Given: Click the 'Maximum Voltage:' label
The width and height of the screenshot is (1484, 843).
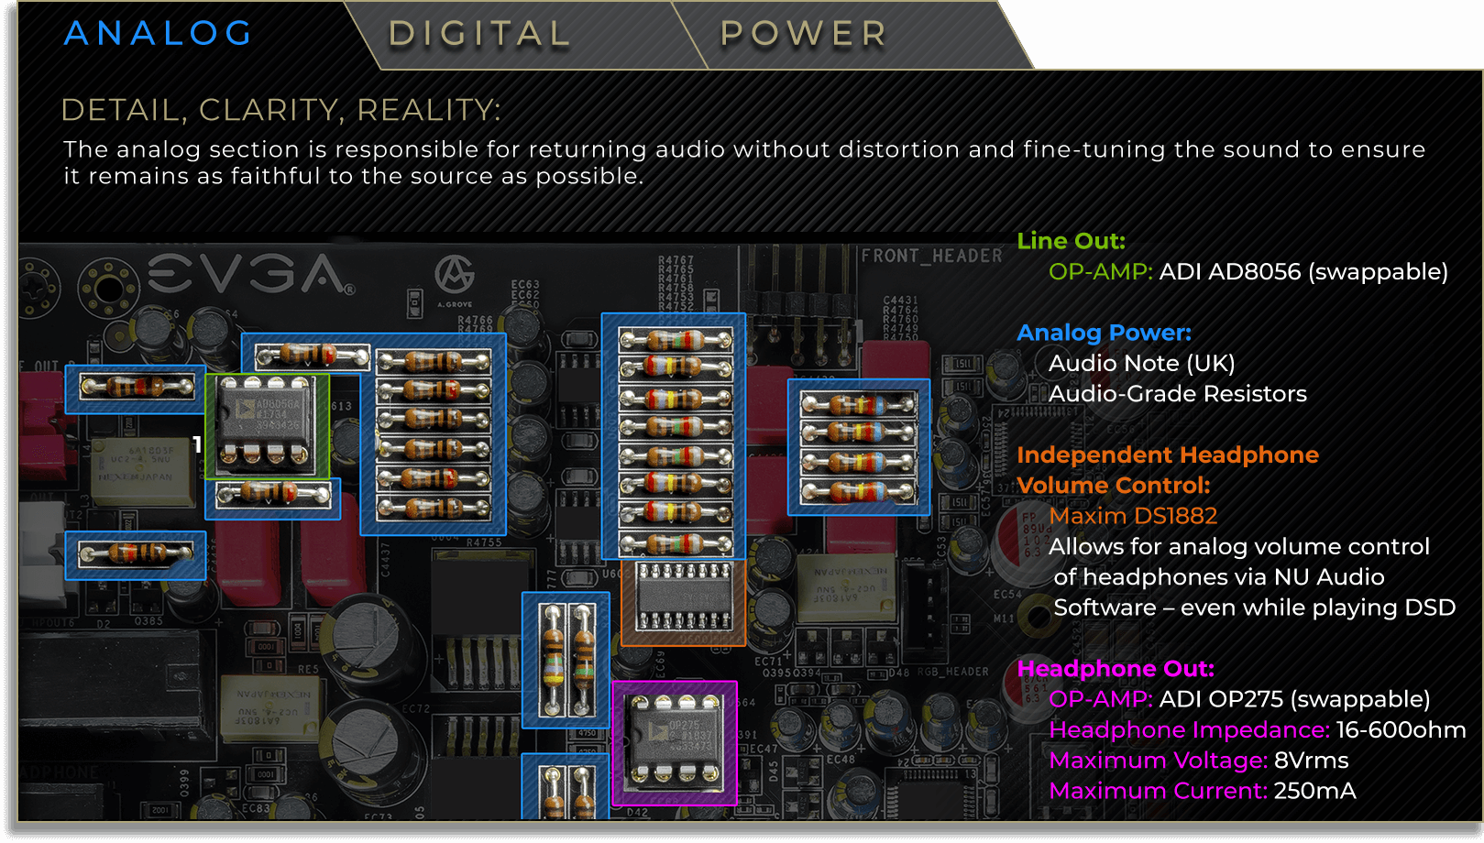Looking at the screenshot, I should (x=1158, y=761).
